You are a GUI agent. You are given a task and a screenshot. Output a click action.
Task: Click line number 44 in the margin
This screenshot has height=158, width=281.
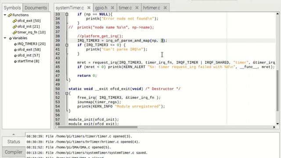58,62
